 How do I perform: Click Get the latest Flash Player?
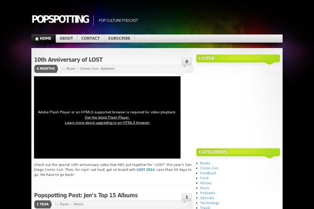107,118
